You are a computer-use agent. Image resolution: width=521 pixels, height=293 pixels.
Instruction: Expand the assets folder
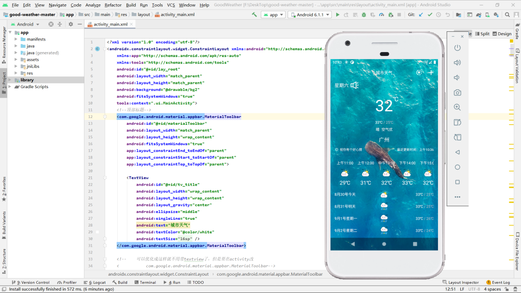pos(16,59)
